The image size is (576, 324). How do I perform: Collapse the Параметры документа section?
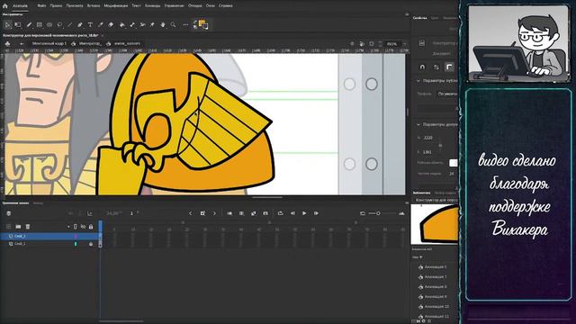(418, 124)
